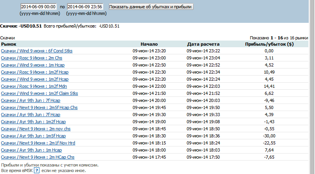The height and width of the screenshot is (174, 315).
Task: Select the profit value 5,50
Action: [269, 107]
